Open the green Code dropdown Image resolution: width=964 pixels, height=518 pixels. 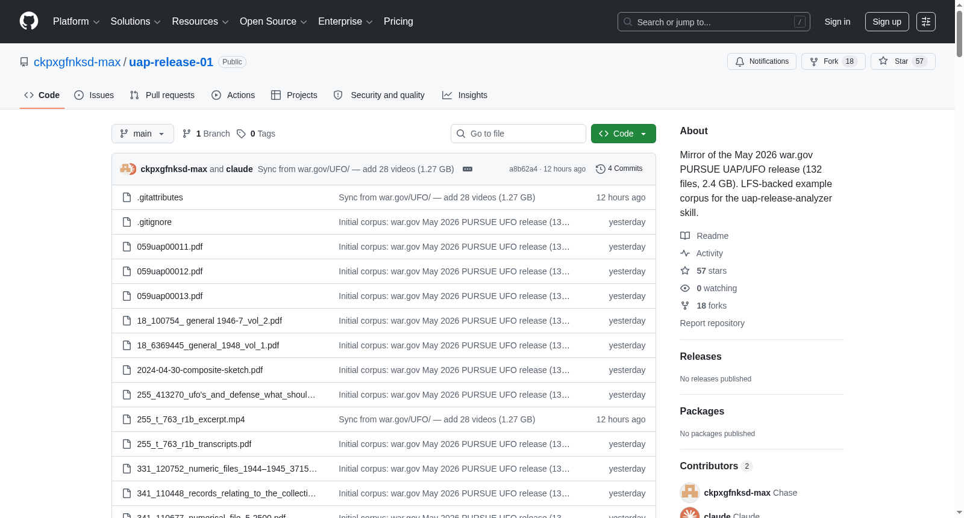624,134
